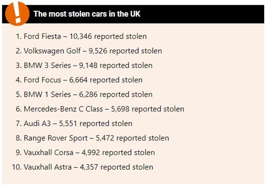This screenshot has height=186, width=266.
Task: Click the 5,472 reported stolen figure
Action: (x=132, y=138)
